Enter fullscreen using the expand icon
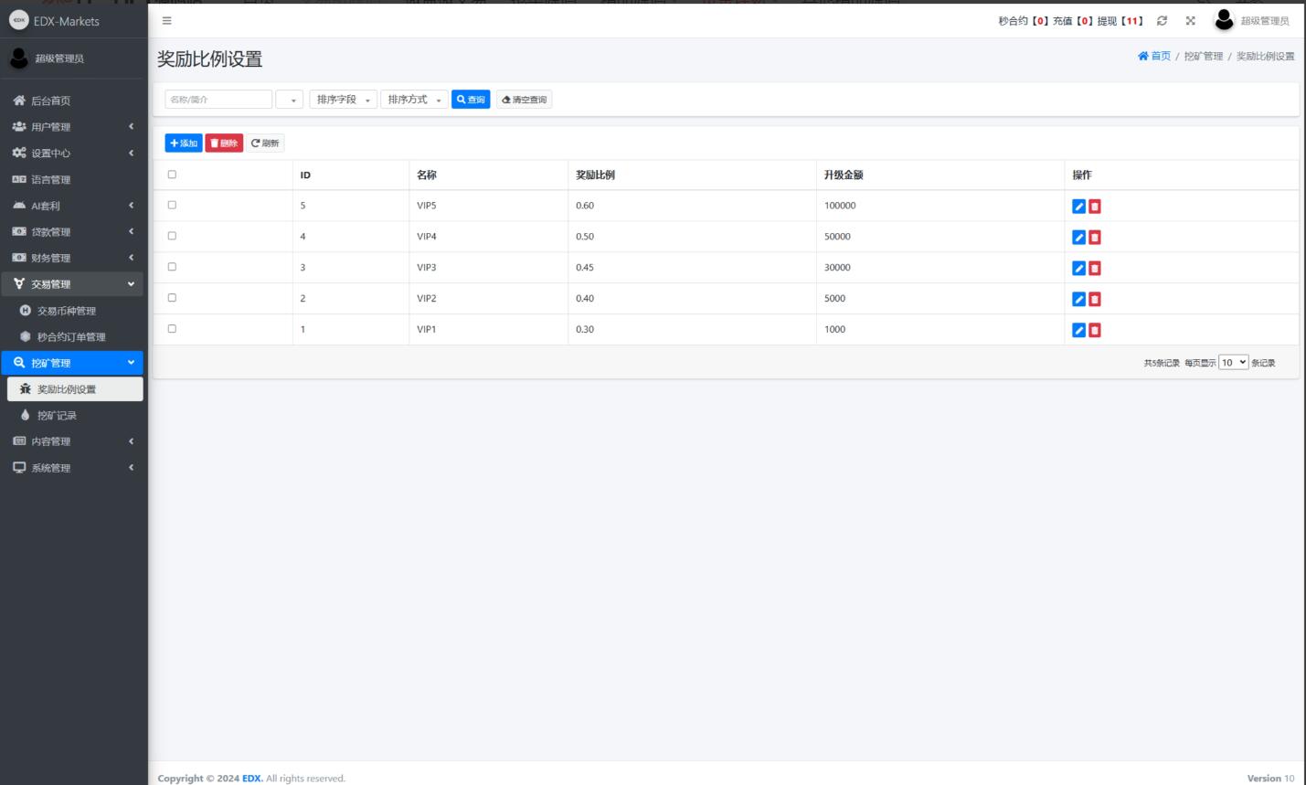This screenshot has height=785, width=1306. coord(1190,20)
